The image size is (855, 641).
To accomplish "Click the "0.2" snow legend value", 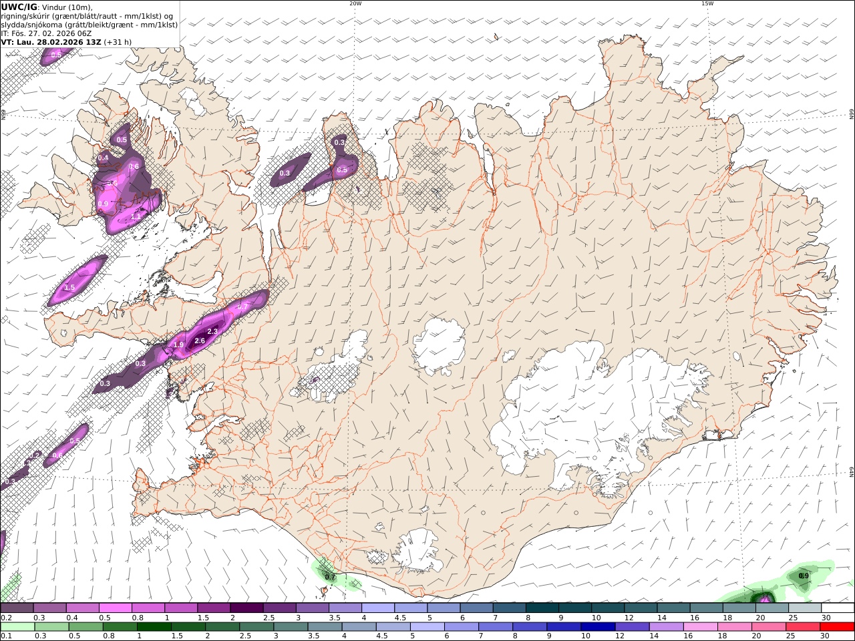I will (x=5, y=618).
